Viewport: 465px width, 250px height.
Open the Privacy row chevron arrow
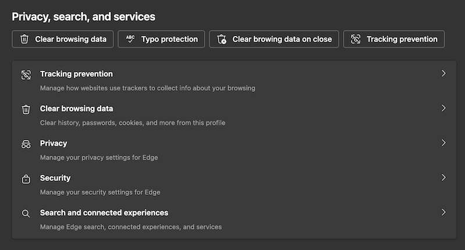(443, 143)
